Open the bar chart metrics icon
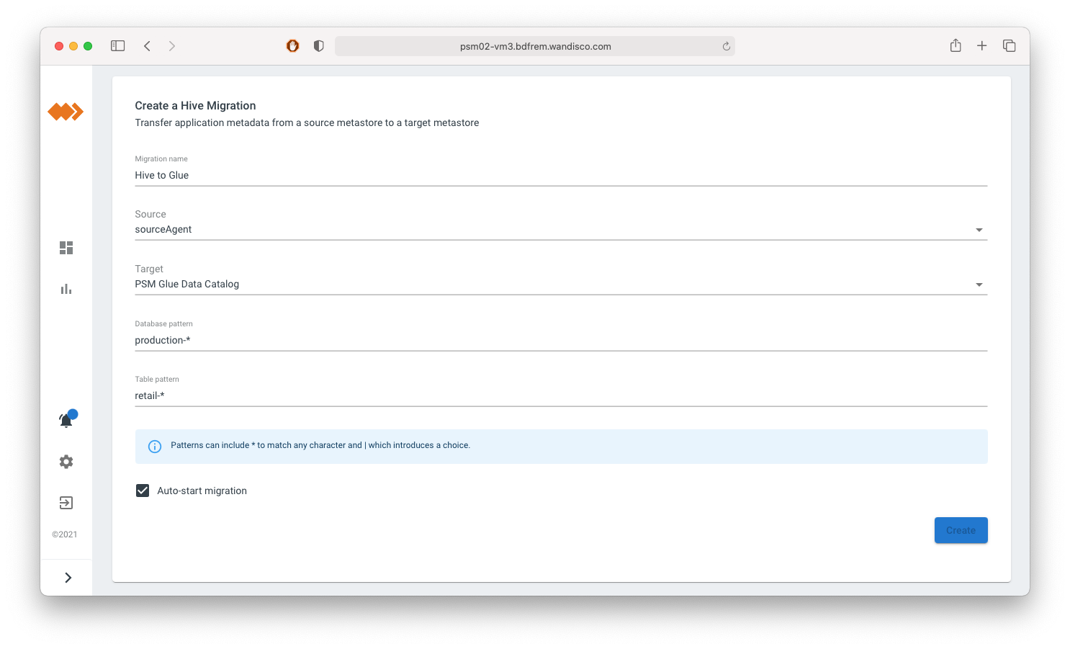The height and width of the screenshot is (649, 1070). [66, 289]
